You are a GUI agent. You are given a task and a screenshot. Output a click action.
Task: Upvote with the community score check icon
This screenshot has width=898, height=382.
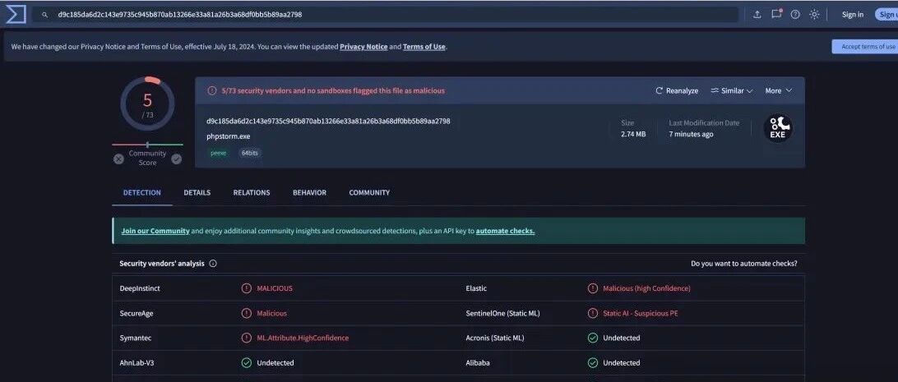click(176, 159)
